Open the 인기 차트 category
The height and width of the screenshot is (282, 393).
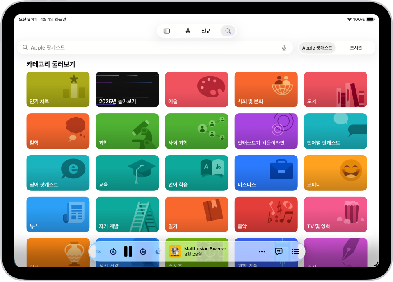coord(58,90)
